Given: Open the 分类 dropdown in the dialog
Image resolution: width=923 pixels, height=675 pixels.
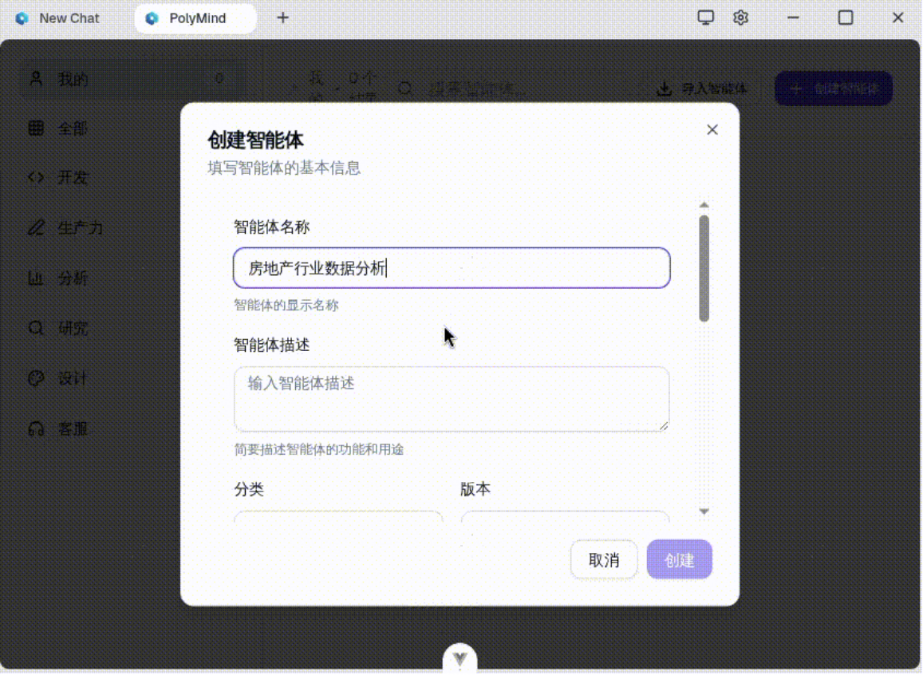Looking at the screenshot, I should click(337, 517).
